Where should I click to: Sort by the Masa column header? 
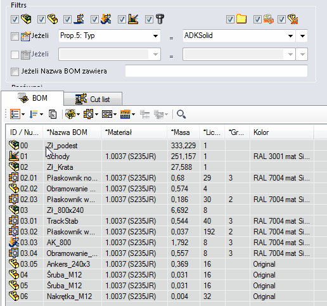point(183,132)
